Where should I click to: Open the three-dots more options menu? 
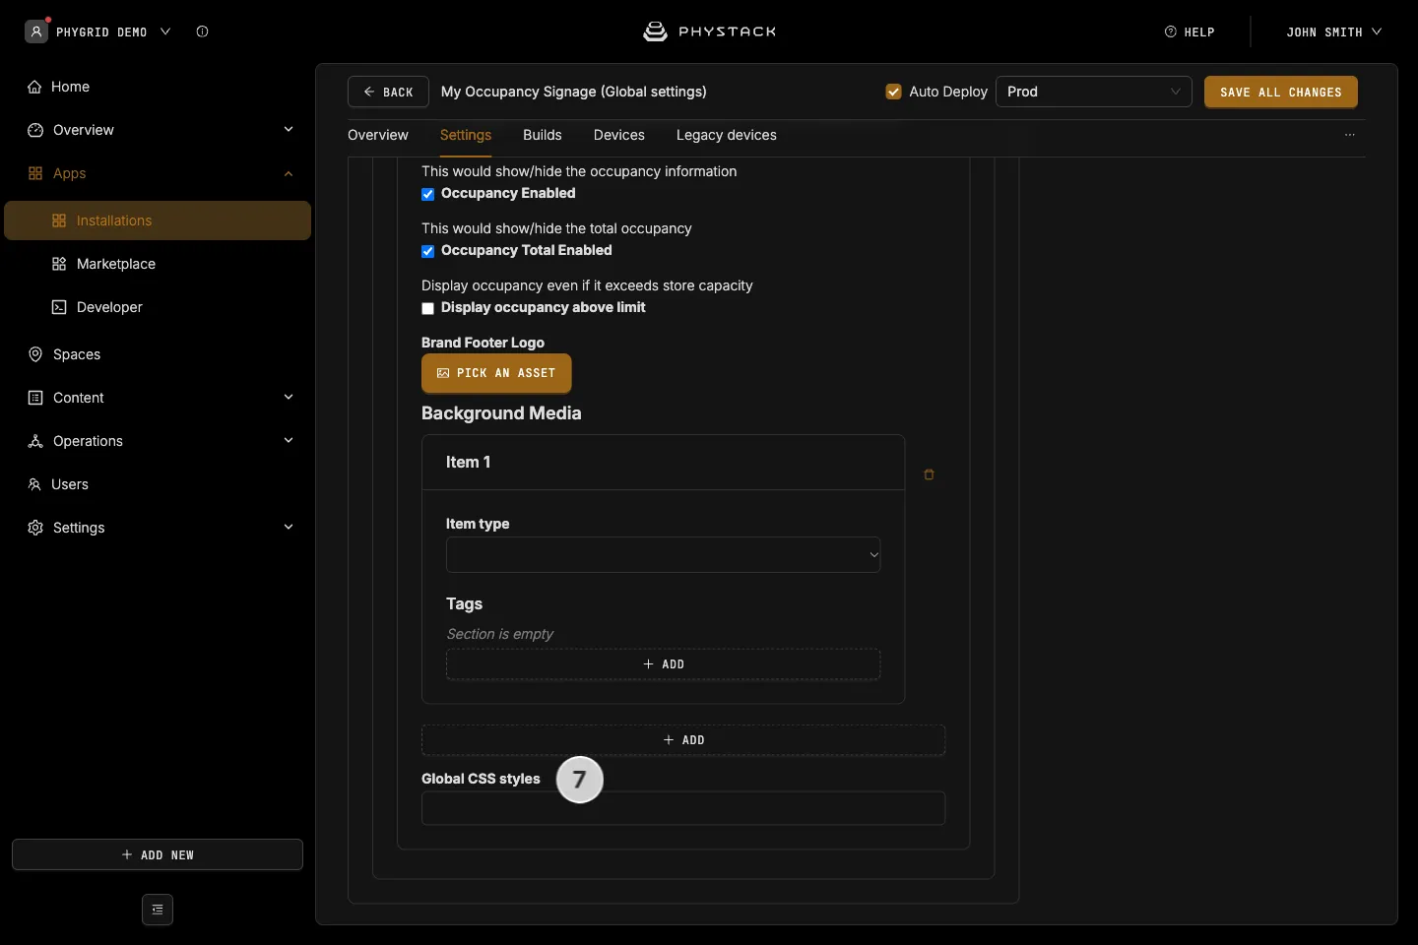click(1350, 135)
